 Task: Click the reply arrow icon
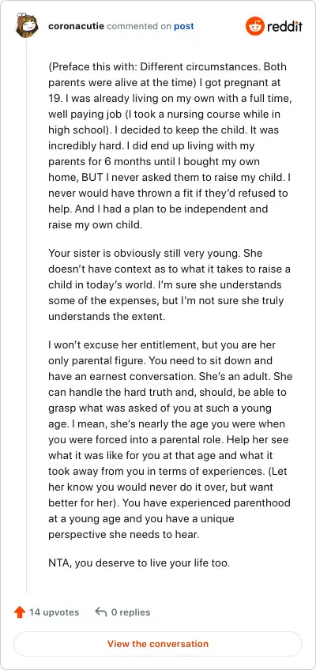pos(101,612)
